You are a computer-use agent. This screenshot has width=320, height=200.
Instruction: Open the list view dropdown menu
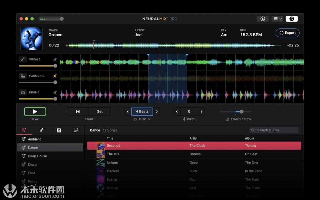(277, 19)
